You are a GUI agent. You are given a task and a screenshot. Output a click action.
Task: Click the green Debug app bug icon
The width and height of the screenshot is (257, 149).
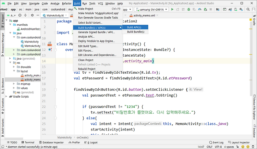click(x=189, y=9)
